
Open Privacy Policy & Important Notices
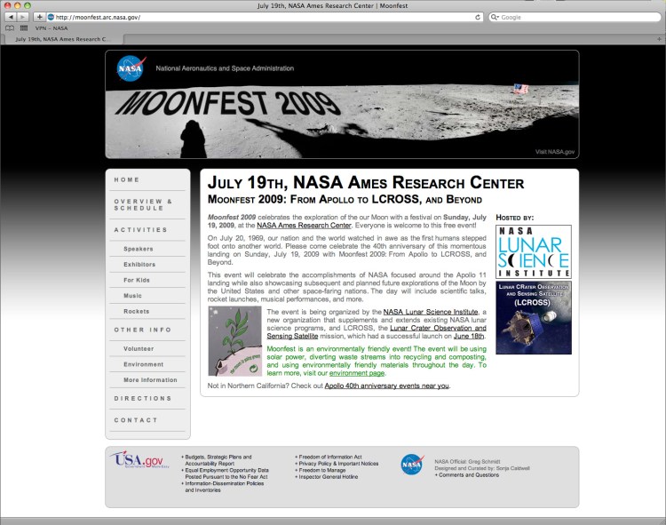click(338, 464)
